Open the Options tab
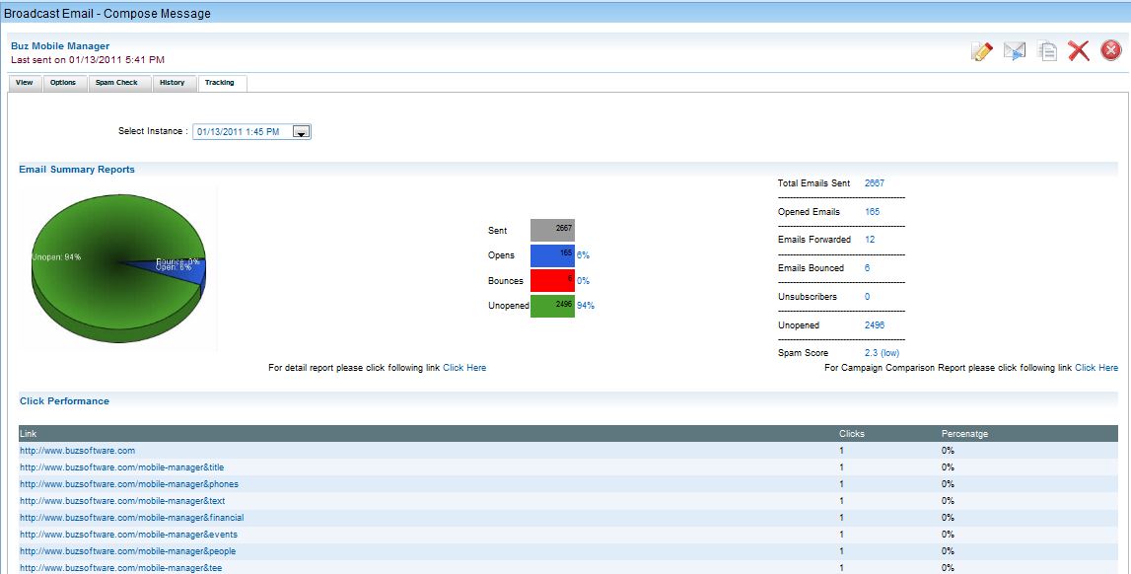 pyautogui.click(x=63, y=83)
